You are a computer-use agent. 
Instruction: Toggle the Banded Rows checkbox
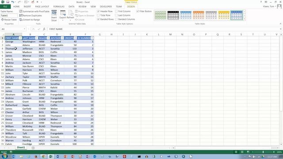[98, 19]
